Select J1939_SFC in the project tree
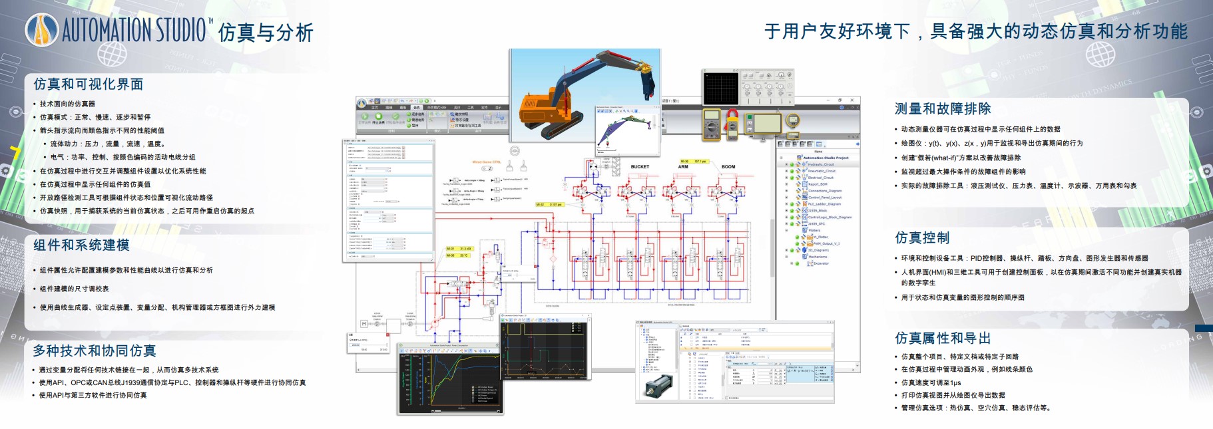This screenshot has height=429, width=1213. (x=816, y=223)
